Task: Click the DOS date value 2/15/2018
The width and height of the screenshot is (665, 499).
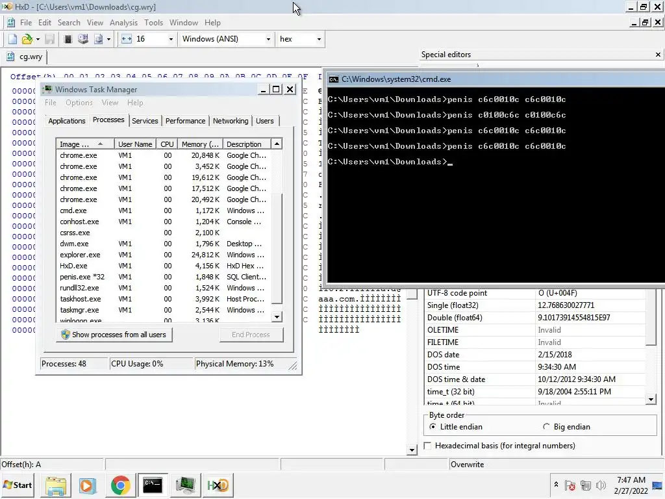Action: coord(555,354)
